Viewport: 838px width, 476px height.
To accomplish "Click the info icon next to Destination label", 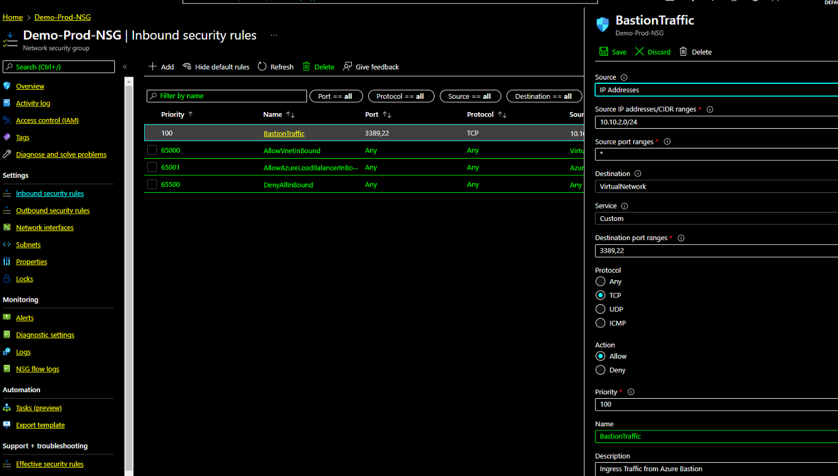I will pos(637,174).
